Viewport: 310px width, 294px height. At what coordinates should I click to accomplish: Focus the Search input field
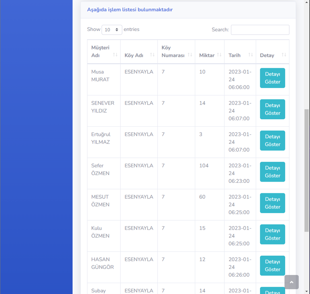click(x=260, y=30)
